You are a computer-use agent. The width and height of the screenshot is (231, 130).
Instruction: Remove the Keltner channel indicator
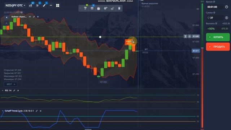[38, 17]
